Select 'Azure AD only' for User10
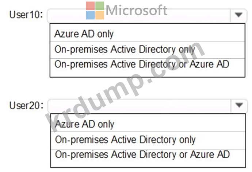 (148, 34)
